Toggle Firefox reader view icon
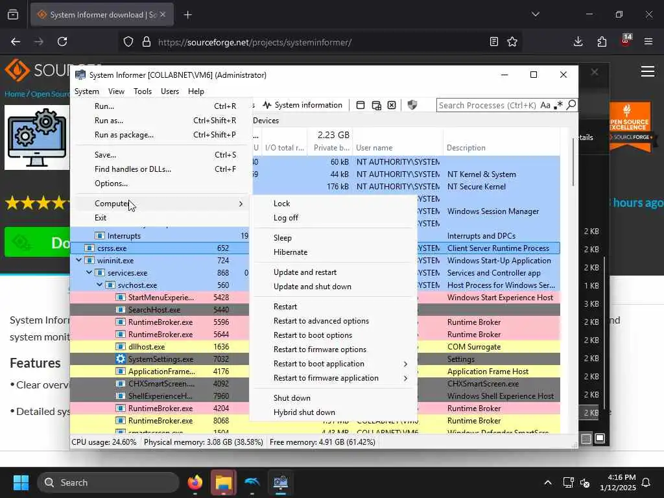Screen dimensions: 664x498 [493, 41]
